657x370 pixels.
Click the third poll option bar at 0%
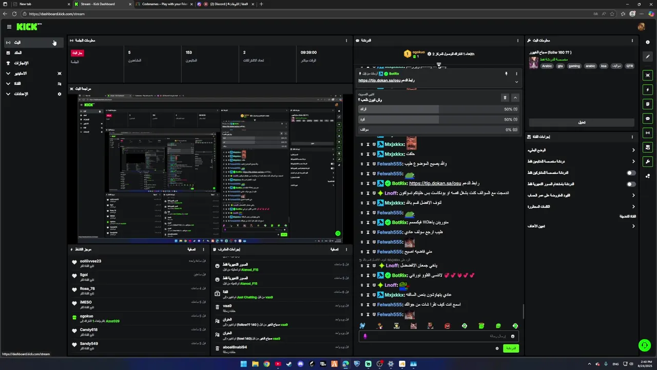[438, 129]
